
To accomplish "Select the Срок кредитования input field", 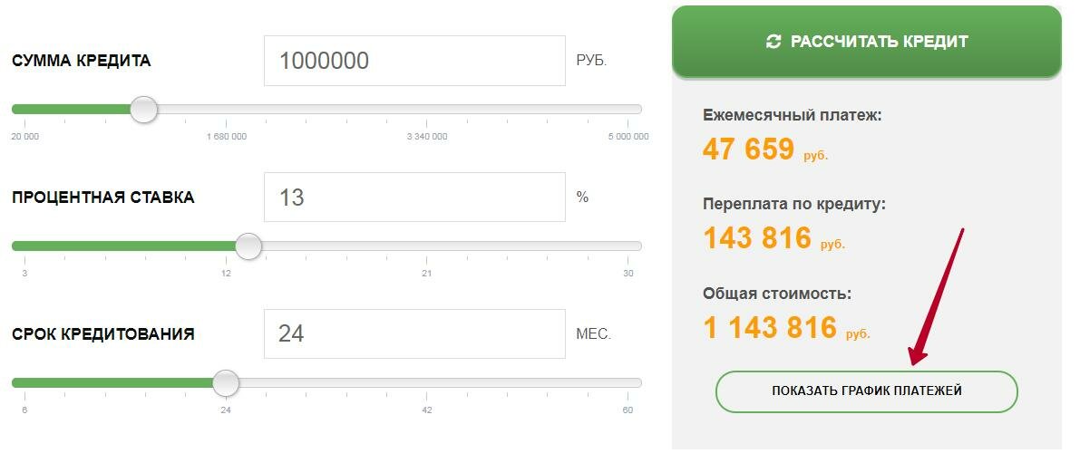I will 414,333.
